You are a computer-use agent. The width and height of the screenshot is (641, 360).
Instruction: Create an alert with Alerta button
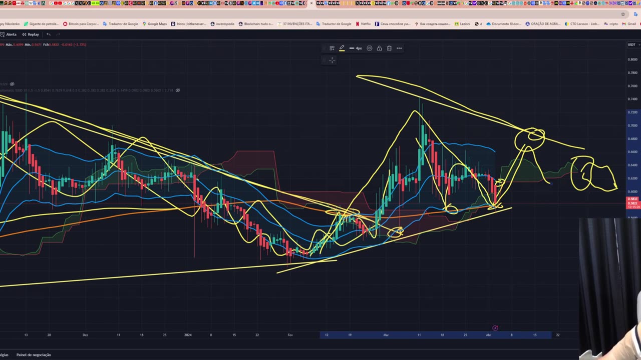(8, 34)
